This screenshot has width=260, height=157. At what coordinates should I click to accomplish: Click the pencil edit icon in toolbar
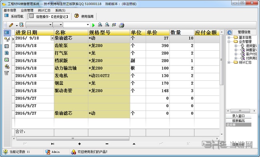pos(11,25)
